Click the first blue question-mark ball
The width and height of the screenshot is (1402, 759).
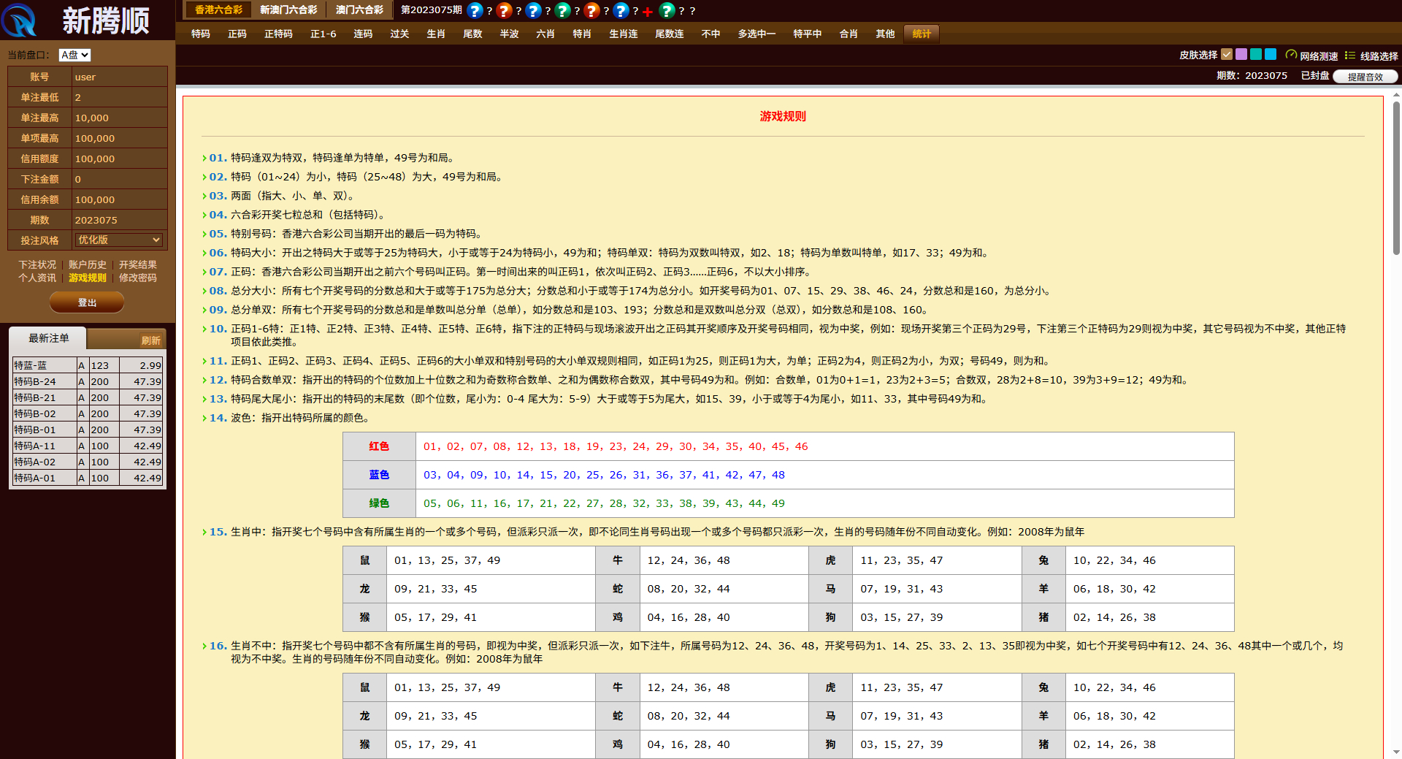(x=475, y=10)
